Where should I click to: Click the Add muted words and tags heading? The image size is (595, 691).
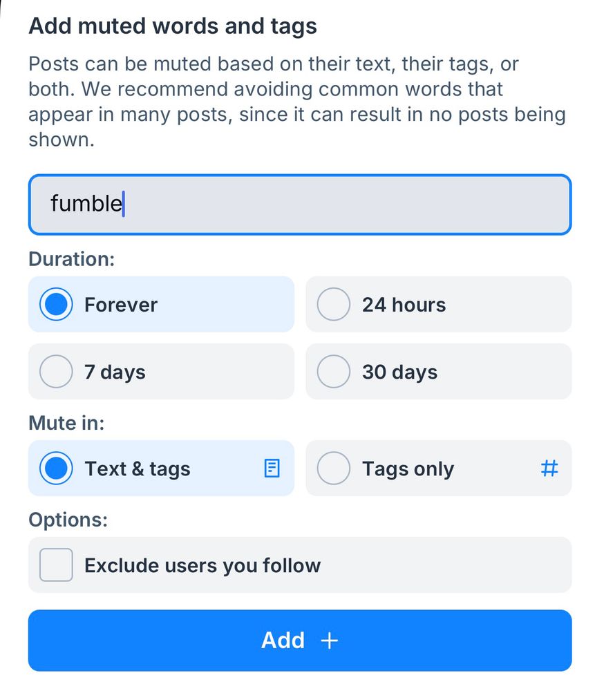(x=173, y=26)
